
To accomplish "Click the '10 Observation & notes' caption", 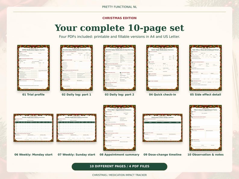I will pyautogui.click(x=206, y=154).
